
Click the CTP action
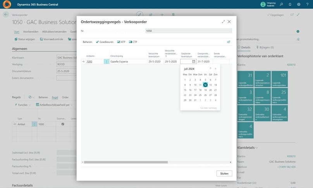(x=133, y=42)
